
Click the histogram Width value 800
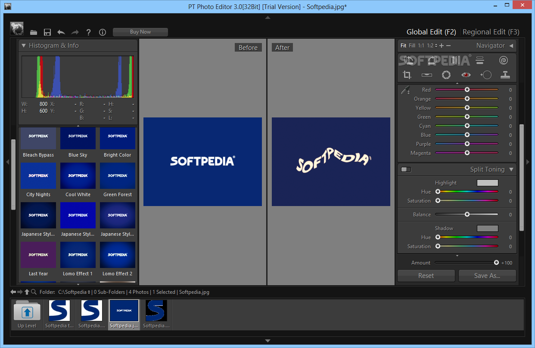[x=44, y=104]
